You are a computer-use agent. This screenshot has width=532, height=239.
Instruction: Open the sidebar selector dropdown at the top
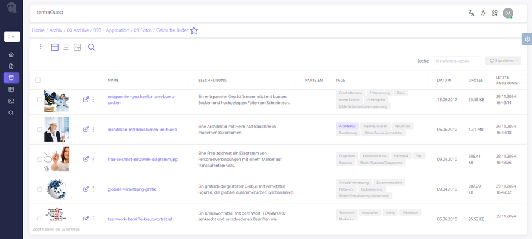11,36
